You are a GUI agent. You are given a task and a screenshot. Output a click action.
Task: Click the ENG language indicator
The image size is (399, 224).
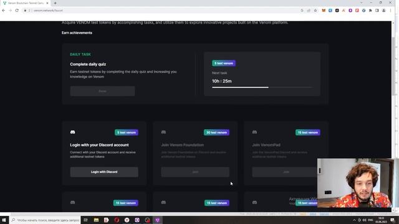370,220
